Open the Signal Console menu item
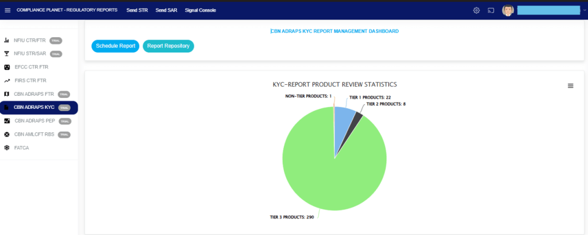This screenshot has height=235, width=588. [x=201, y=10]
